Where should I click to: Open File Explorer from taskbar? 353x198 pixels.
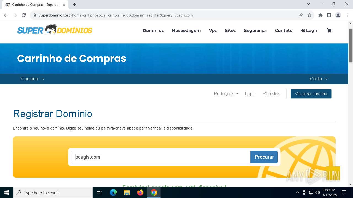127,193
